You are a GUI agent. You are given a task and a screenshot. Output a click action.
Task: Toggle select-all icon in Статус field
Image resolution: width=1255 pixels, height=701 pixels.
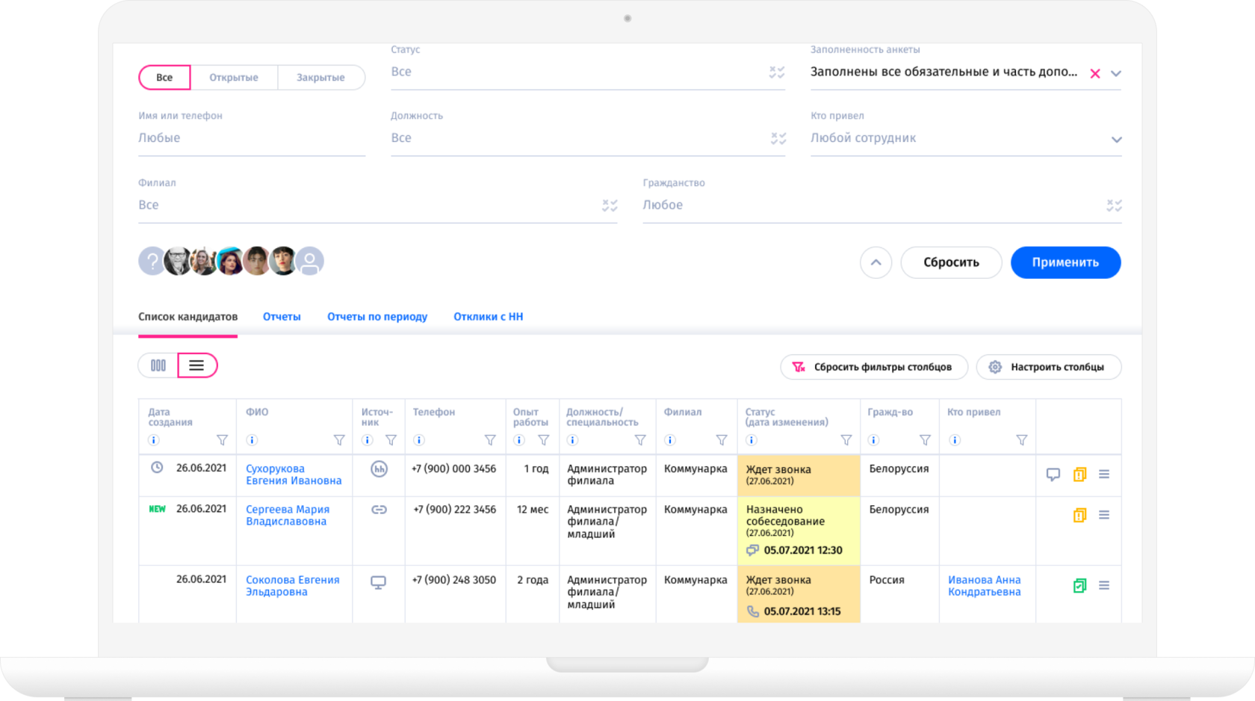coord(777,72)
